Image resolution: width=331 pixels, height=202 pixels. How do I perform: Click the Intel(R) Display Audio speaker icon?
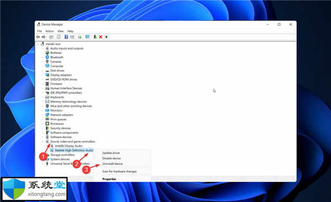(52, 146)
